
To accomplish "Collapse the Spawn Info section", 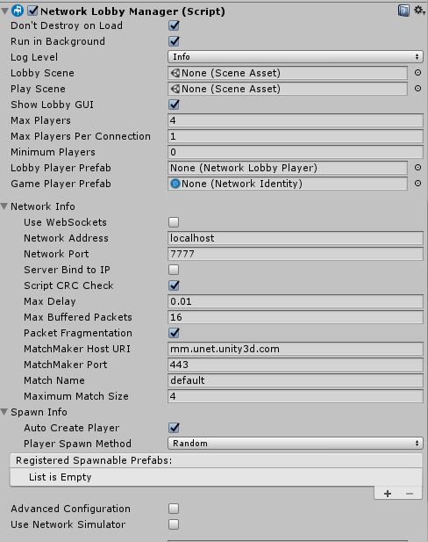I will click(x=4, y=412).
